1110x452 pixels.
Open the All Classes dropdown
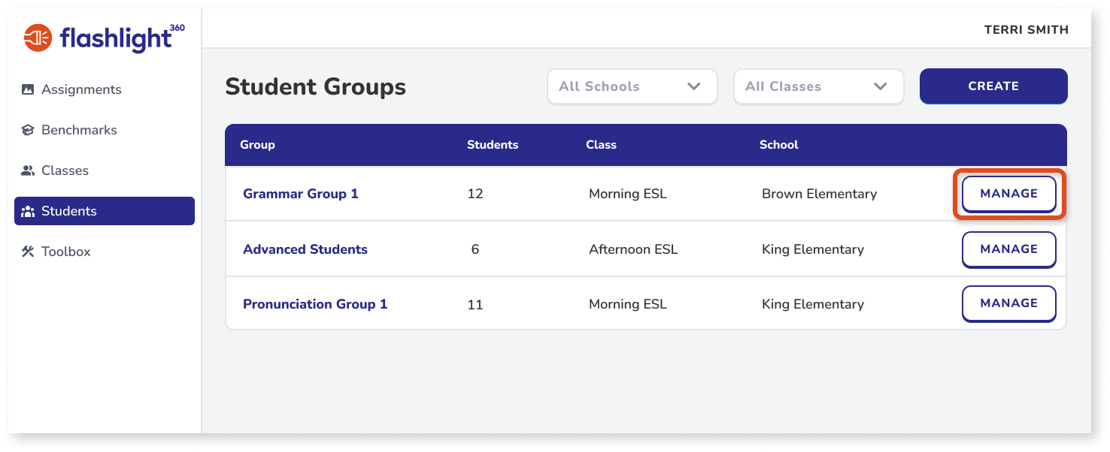[818, 86]
